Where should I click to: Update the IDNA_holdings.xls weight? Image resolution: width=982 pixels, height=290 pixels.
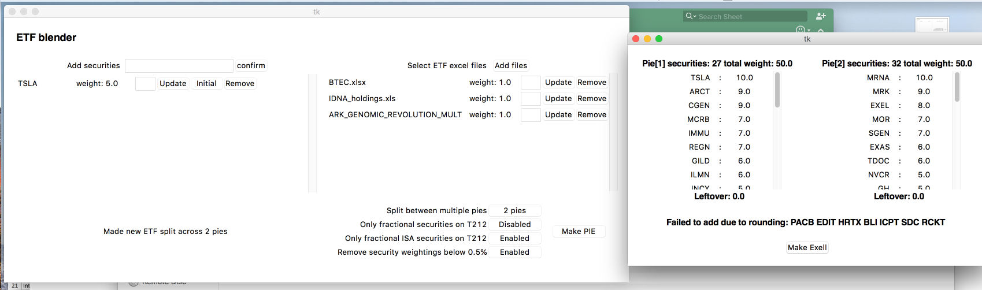tap(558, 98)
